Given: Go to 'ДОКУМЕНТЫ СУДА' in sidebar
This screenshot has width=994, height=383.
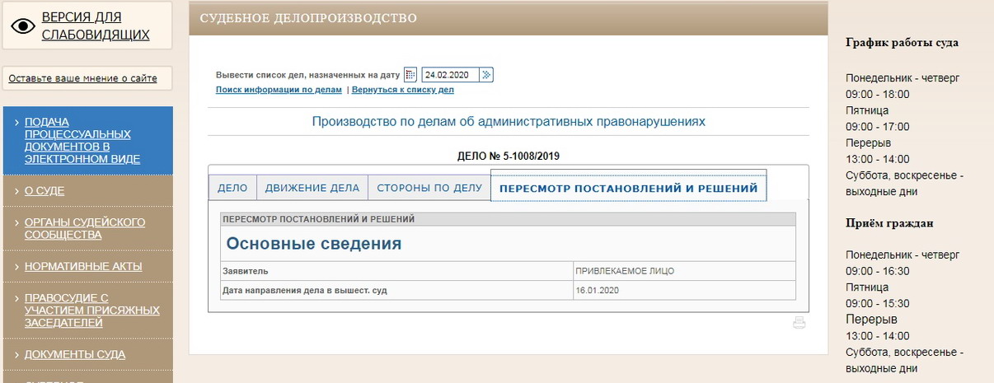Looking at the screenshot, I should [x=75, y=354].
